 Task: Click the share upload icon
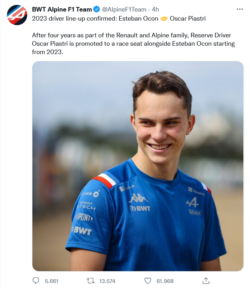coord(206,281)
